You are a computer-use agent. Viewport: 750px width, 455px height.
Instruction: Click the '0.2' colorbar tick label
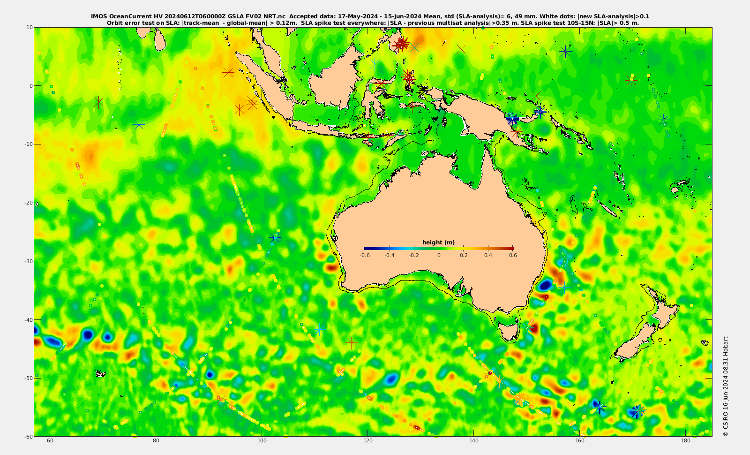[464, 255]
